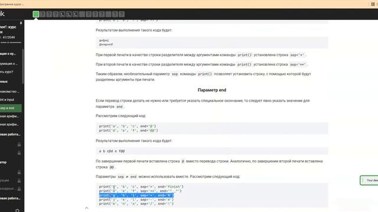Open sidebar lesson 'int и input'
378x212 pixels.
[x=7, y=100]
